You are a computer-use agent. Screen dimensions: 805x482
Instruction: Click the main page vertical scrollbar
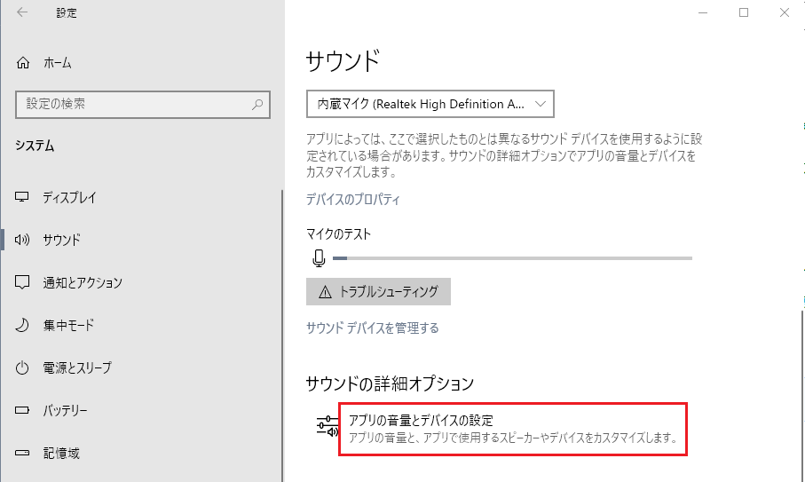(x=803, y=395)
